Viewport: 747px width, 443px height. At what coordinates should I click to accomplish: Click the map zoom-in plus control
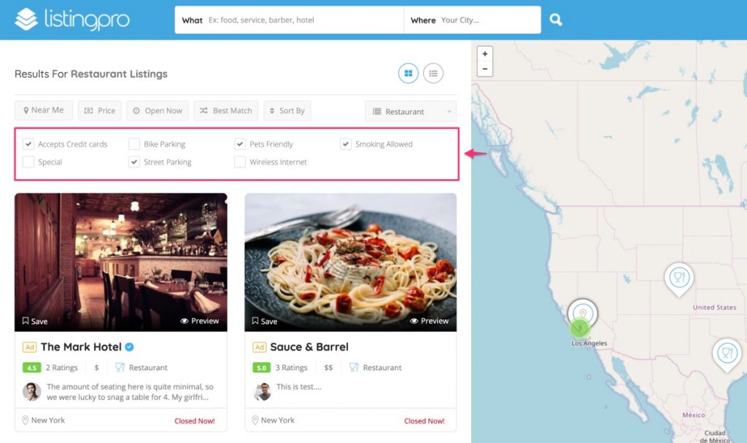(x=485, y=54)
